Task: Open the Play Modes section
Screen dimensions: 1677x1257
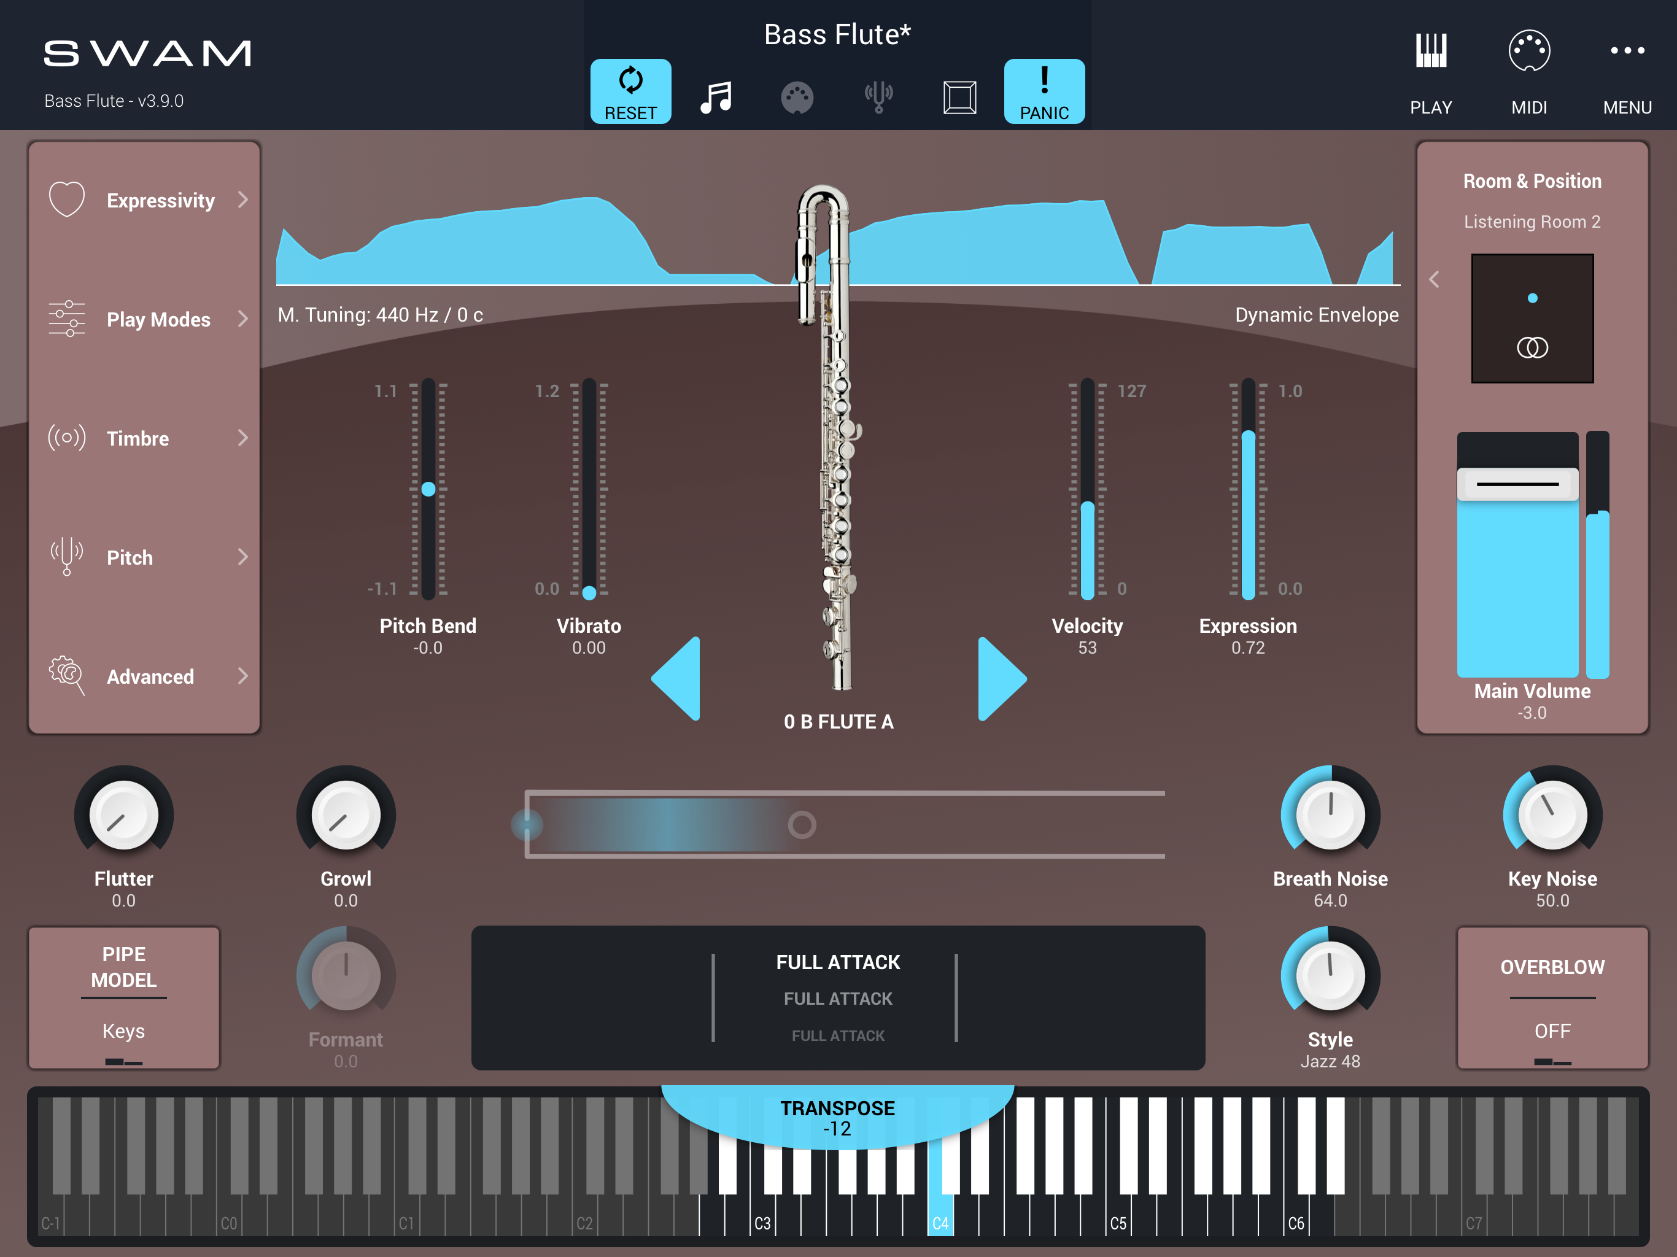Action: tap(144, 319)
